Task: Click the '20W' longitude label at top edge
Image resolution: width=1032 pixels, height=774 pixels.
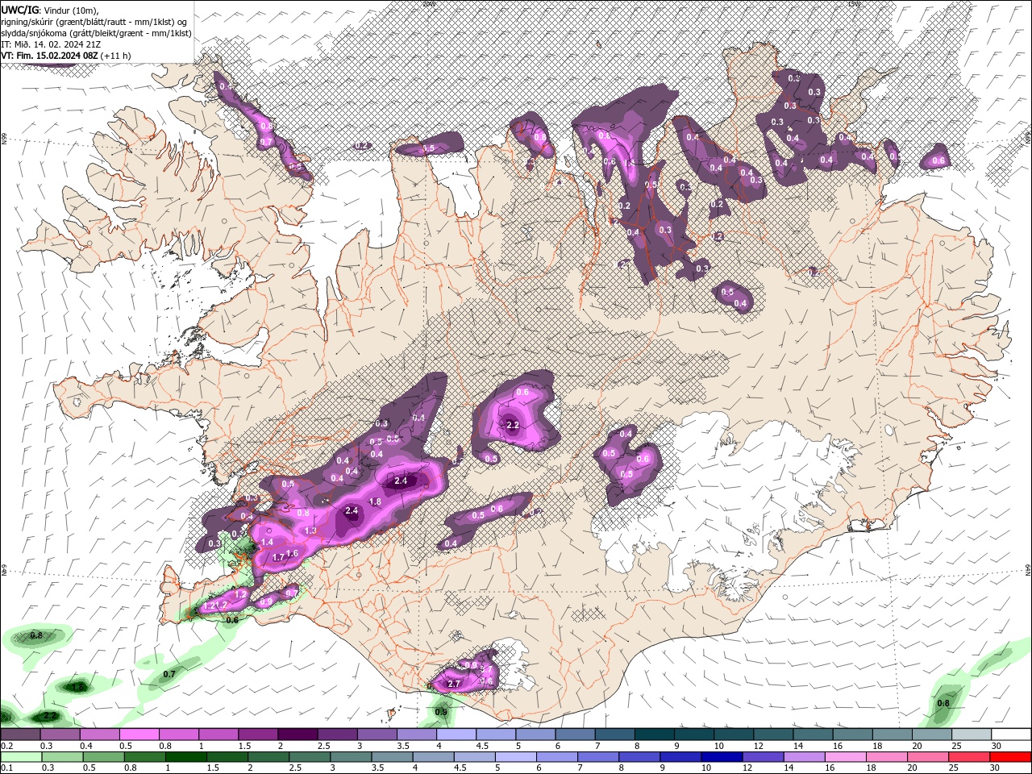Action: coord(427,4)
